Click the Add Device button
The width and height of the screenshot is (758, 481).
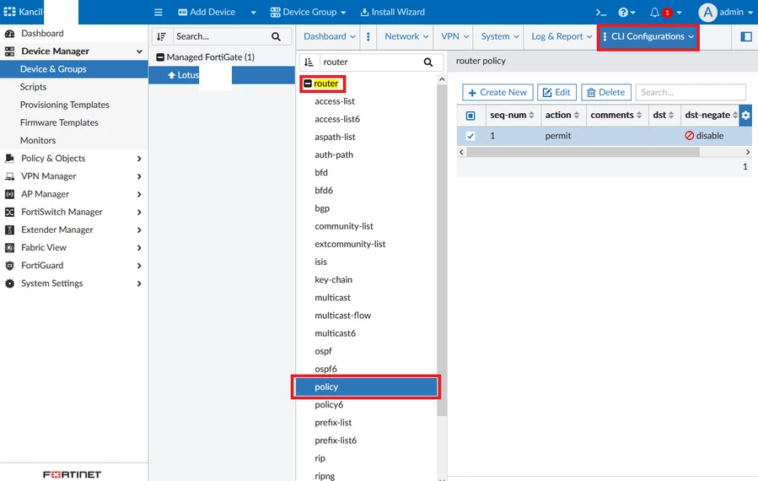207,12
